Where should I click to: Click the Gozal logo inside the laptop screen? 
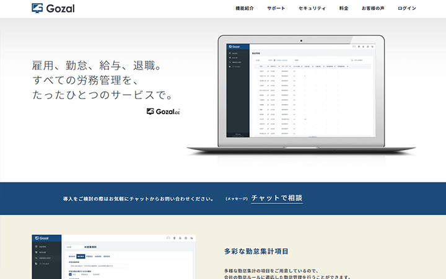click(x=235, y=46)
